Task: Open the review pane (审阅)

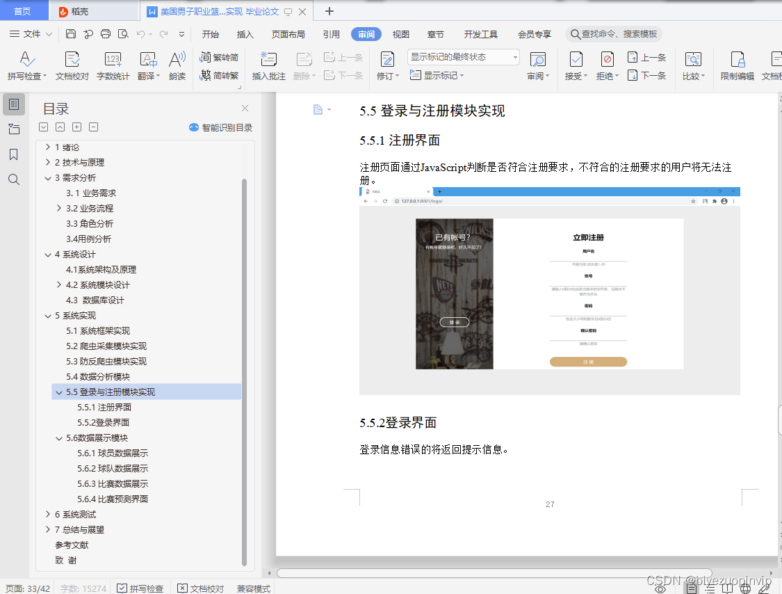Action: [x=538, y=65]
